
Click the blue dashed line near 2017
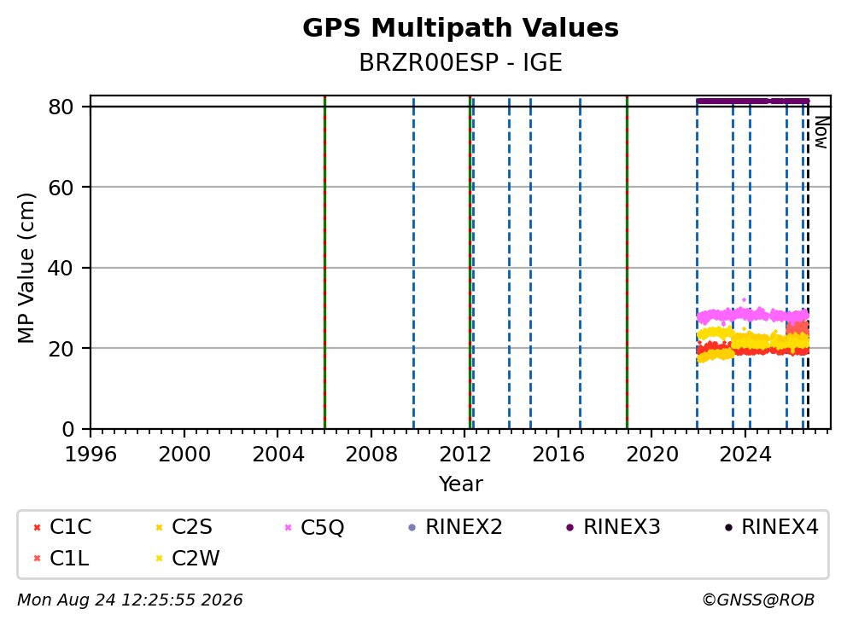pos(580,263)
